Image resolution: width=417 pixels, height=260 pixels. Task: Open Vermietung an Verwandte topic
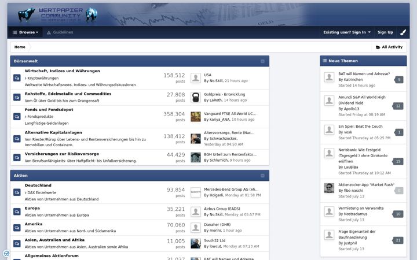point(361,208)
